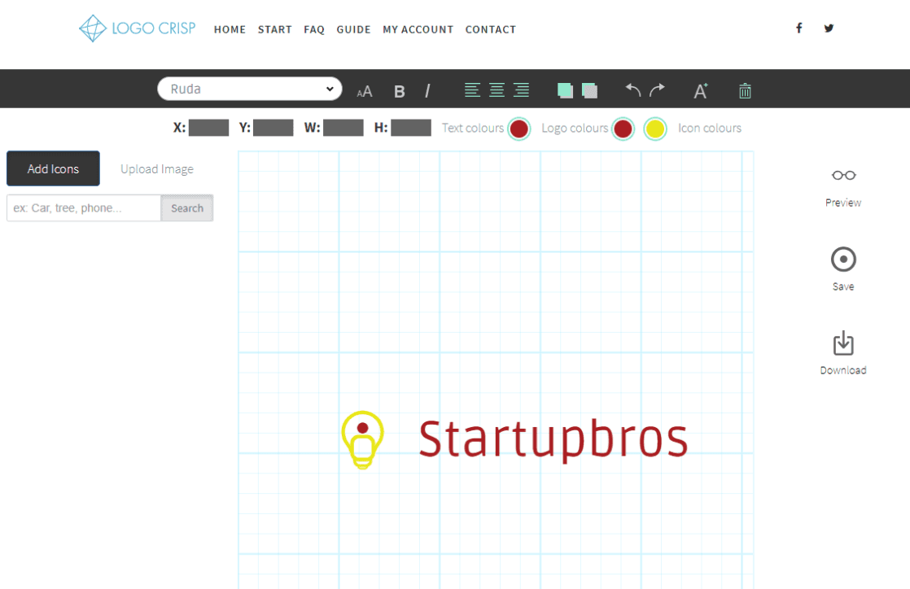The width and height of the screenshot is (910, 589).
Task: Click the W width field
Action: pos(343,128)
